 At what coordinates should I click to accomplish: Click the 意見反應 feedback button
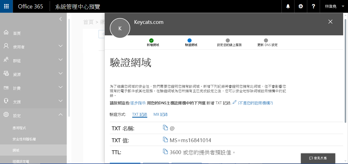[x=318, y=158]
